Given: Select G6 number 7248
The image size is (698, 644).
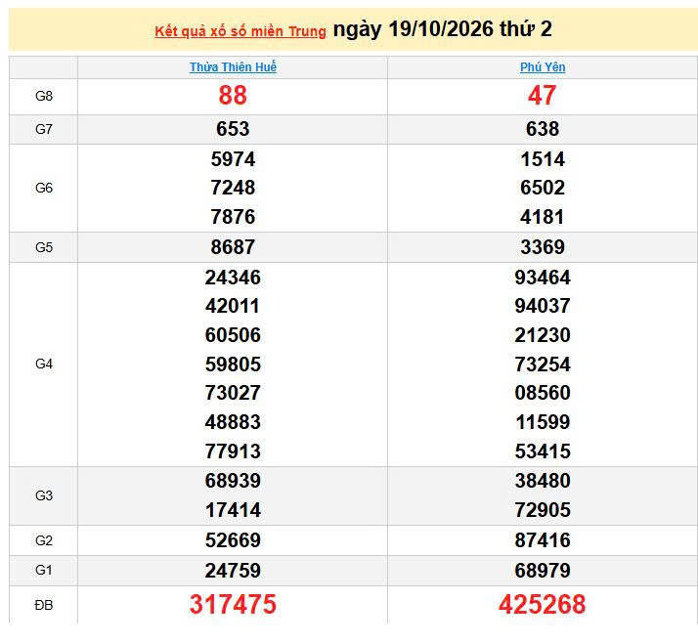Looking at the screenshot, I should pos(233,188).
